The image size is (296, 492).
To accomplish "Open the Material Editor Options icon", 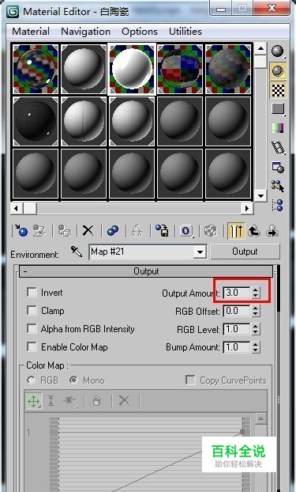I will point(278,167).
